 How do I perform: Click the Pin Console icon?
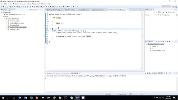[x=164, y=73]
